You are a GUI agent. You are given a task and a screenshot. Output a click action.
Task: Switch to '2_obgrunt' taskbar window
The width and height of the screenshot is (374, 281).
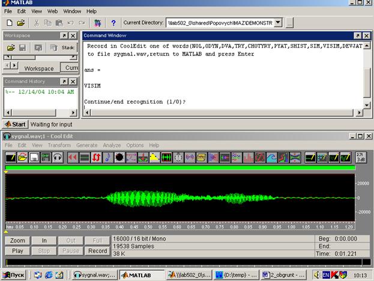pyautogui.click(x=283, y=275)
